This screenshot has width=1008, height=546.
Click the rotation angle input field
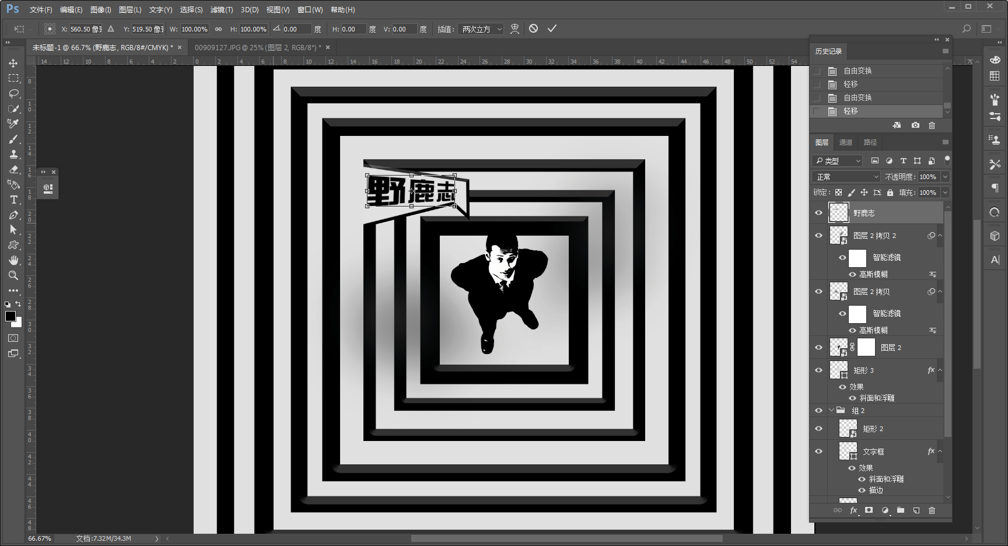pos(296,29)
